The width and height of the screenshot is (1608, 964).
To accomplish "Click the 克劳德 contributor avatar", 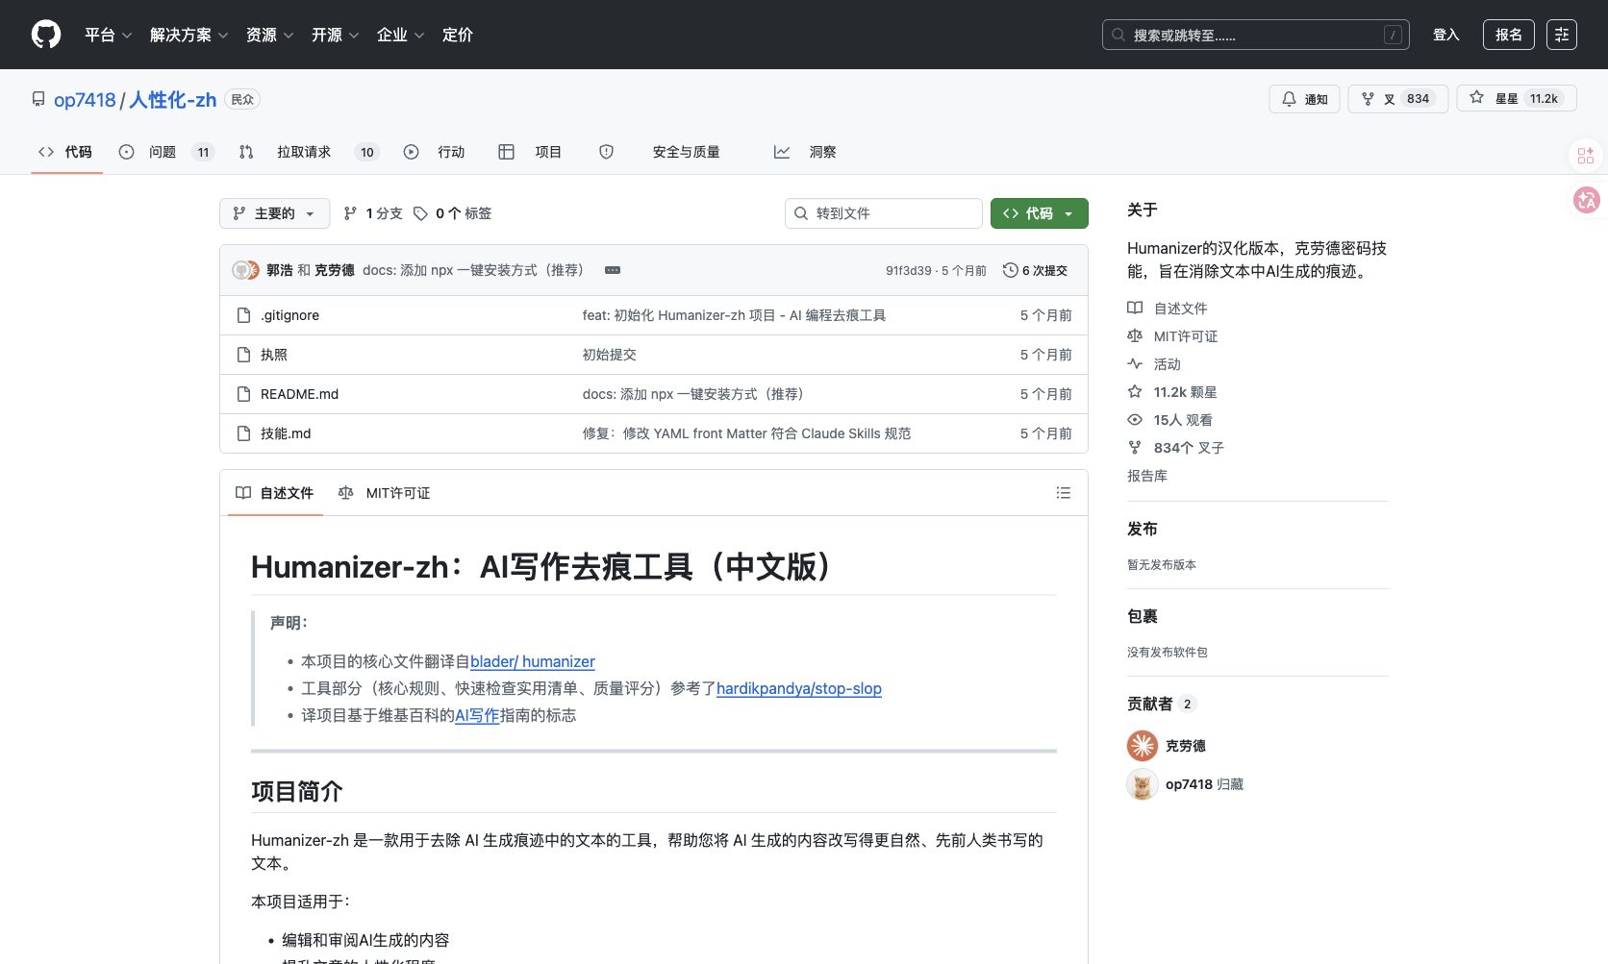I will click(x=1143, y=746).
